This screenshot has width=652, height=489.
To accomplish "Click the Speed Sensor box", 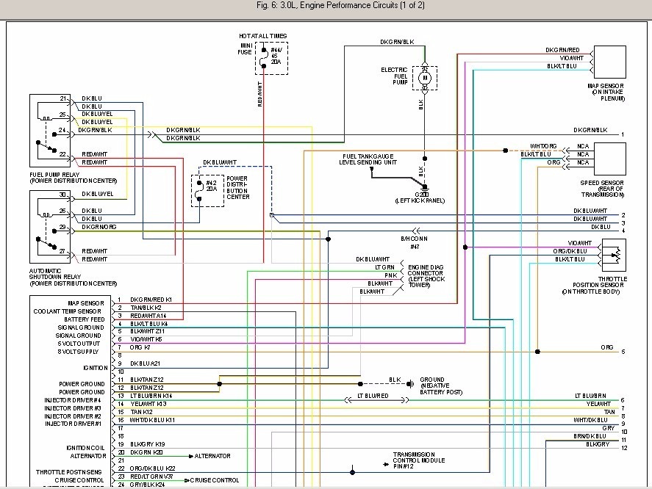I will click(610, 159).
